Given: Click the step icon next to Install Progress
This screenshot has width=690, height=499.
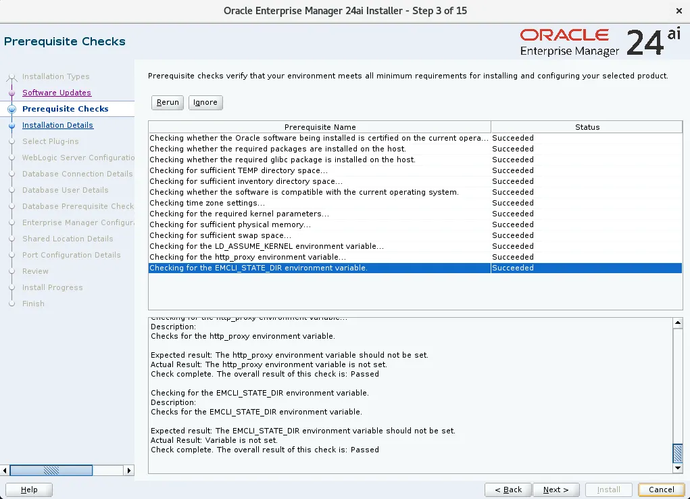Looking at the screenshot, I should coord(14,287).
